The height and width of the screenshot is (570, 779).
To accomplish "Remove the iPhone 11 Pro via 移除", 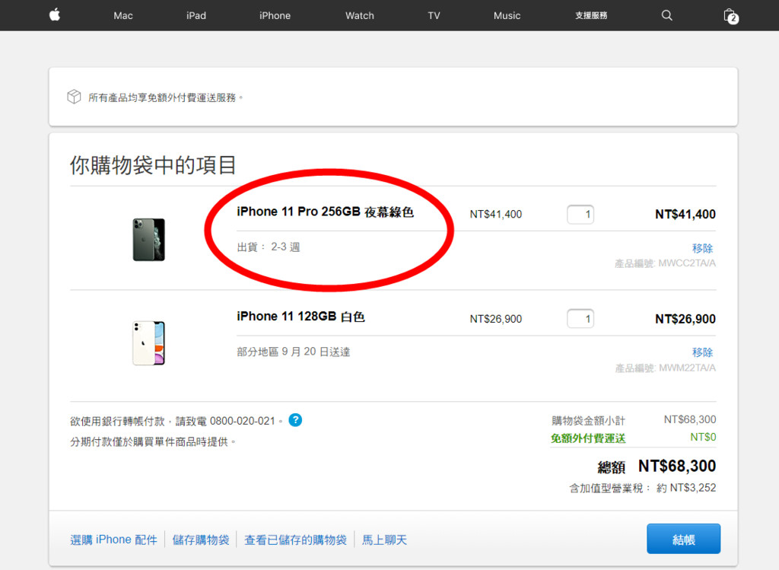I will tap(702, 248).
